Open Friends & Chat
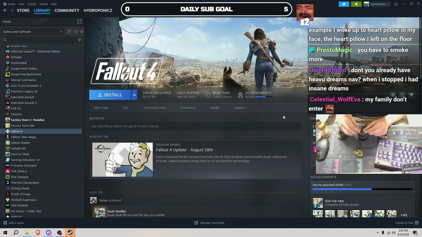Image resolution: width=422 pixels, height=237 pixels. point(407,223)
